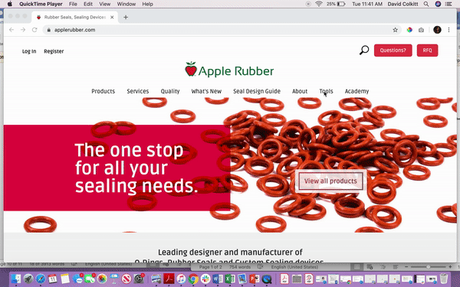Open the Register link

54,51
